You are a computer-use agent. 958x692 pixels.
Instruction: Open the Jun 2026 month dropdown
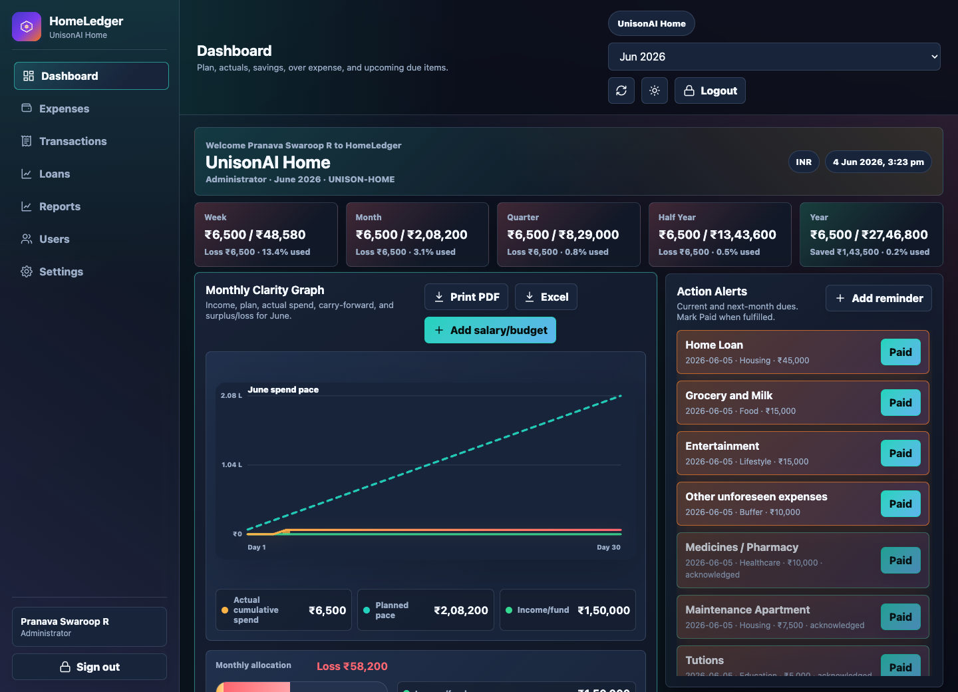[774, 57]
